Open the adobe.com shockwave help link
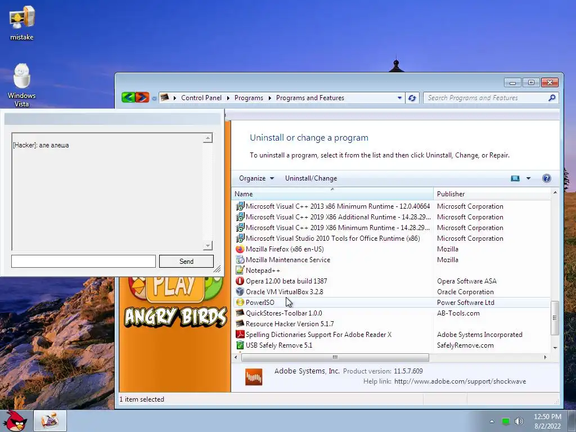The height and width of the screenshot is (432, 576). pyautogui.click(x=460, y=381)
